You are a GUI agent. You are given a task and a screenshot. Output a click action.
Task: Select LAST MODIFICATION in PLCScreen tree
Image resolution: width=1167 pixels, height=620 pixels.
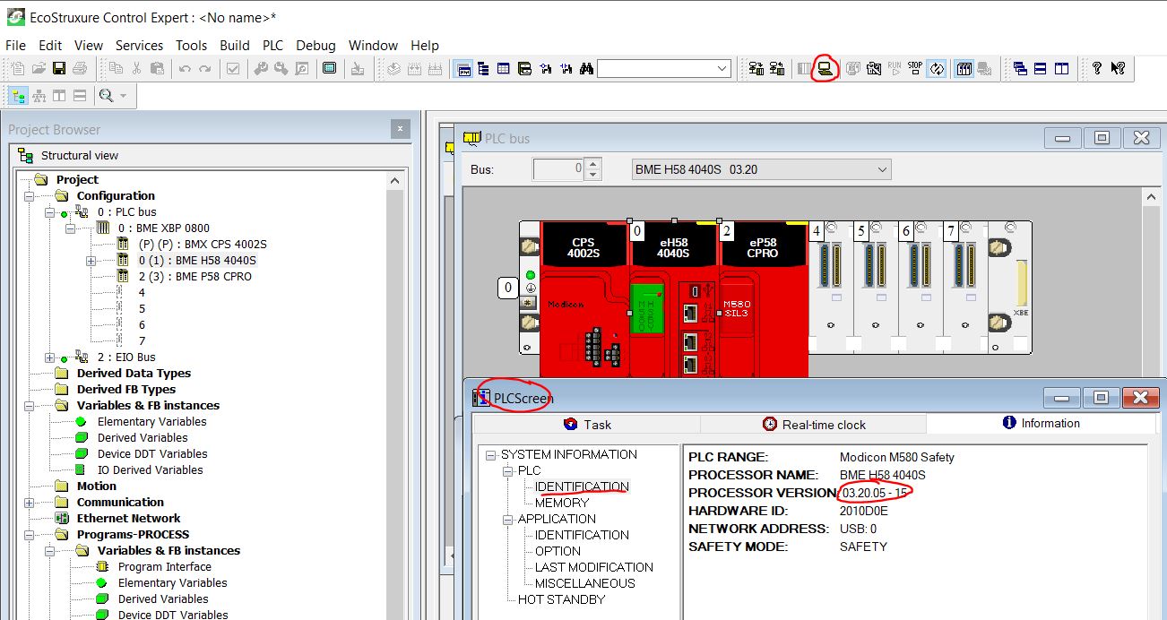pos(593,567)
